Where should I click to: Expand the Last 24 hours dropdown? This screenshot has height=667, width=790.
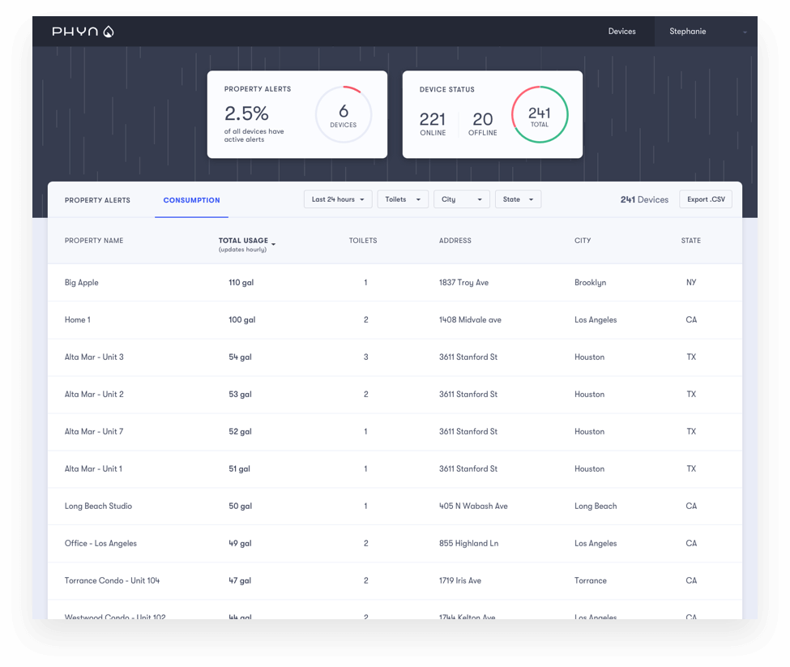338,199
